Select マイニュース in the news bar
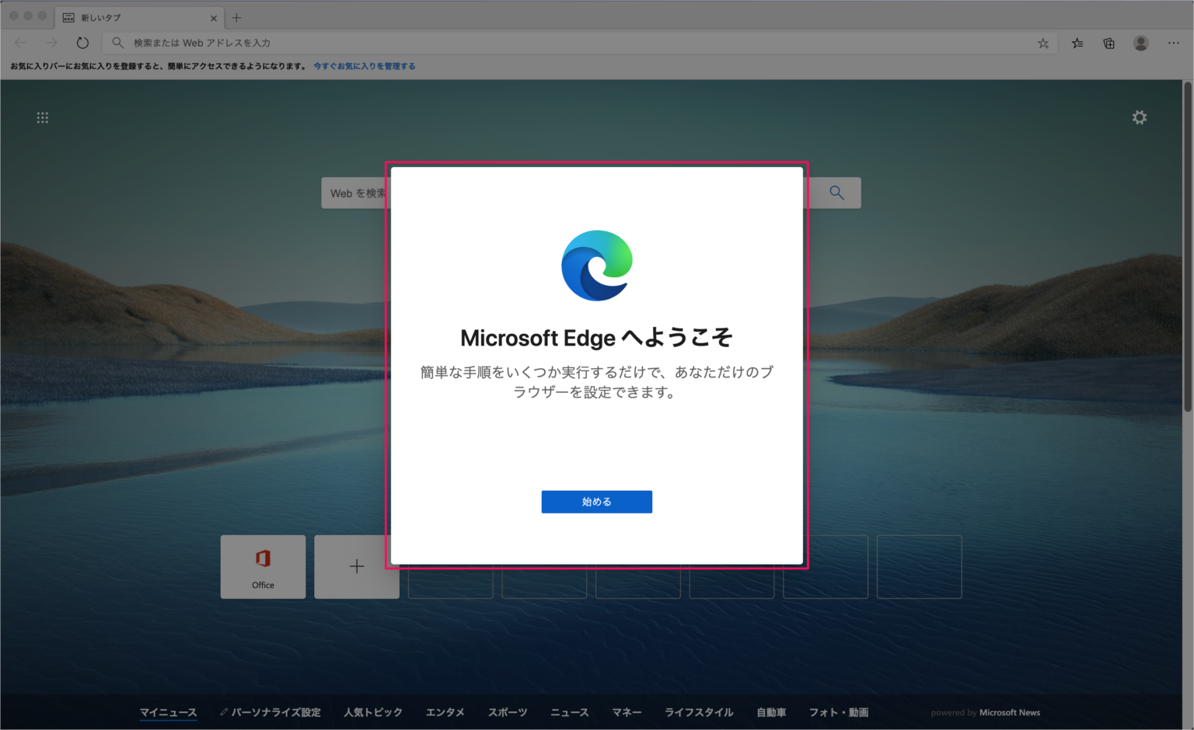Image resolution: width=1194 pixels, height=730 pixels. pos(168,712)
